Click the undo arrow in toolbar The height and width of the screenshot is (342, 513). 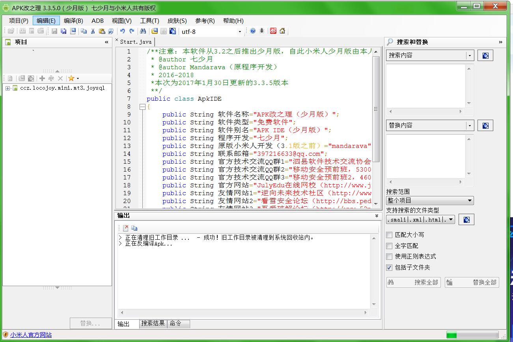[123, 31]
